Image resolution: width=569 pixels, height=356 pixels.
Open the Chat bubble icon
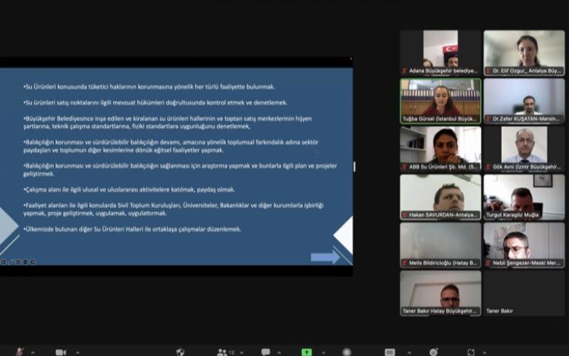tap(266, 351)
